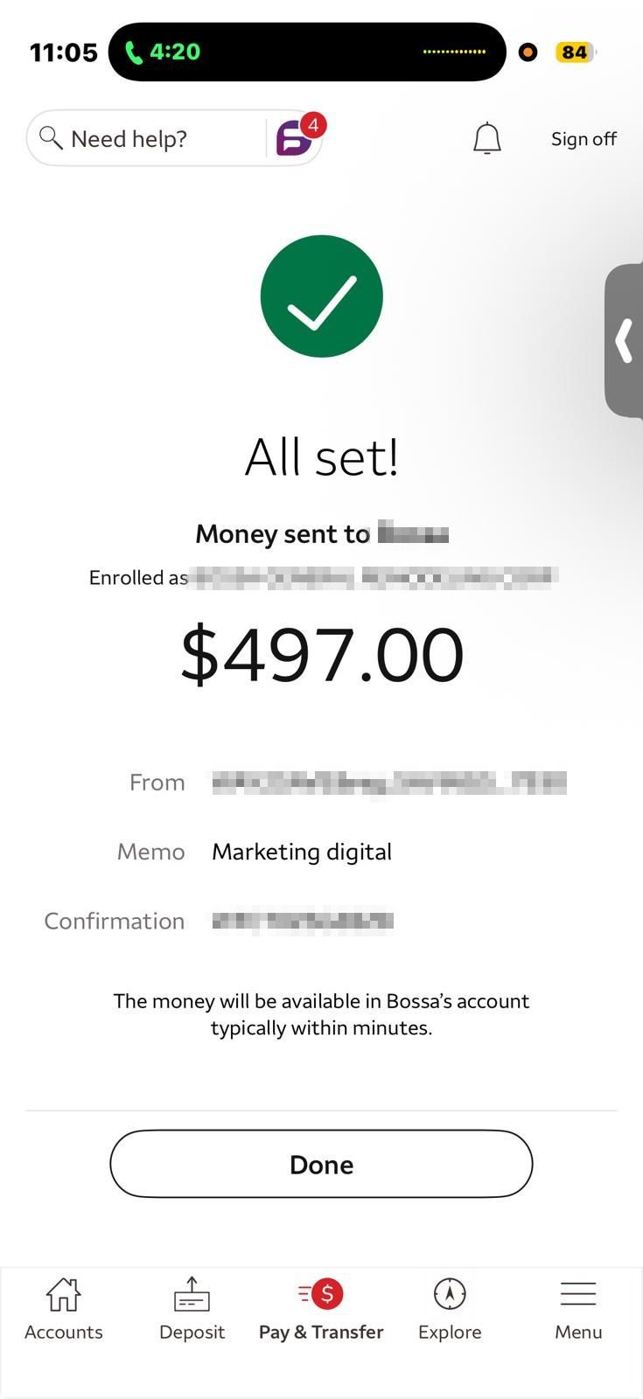Open the Fargo assistant icon with badge
Viewport: 643px width, 1399px height.
point(295,138)
